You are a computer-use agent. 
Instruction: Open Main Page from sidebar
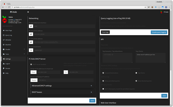(9, 30)
